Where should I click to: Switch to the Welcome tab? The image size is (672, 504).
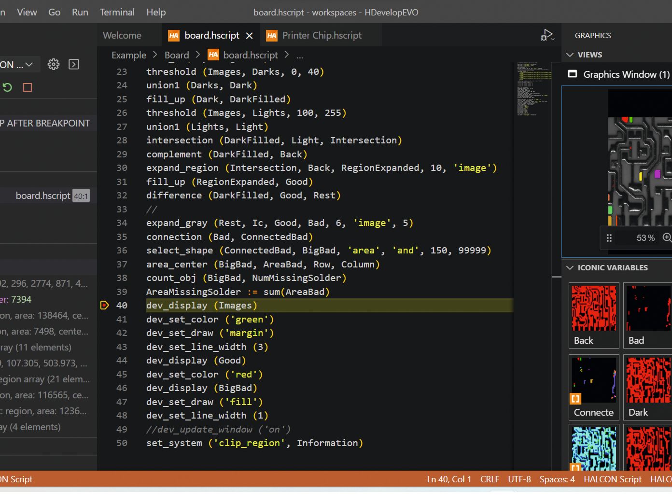coord(122,35)
